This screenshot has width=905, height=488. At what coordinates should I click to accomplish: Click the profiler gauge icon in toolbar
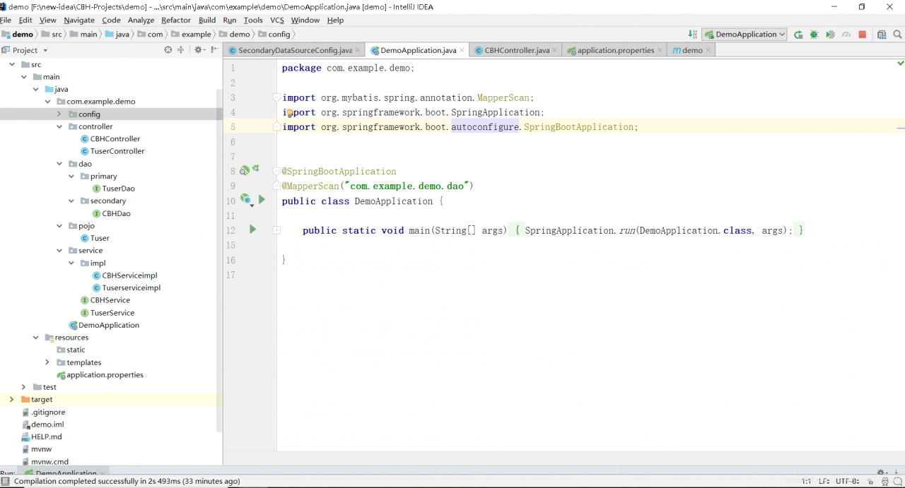click(x=846, y=34)
